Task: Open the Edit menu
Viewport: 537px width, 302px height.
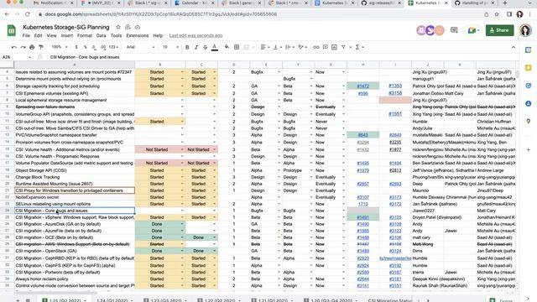Action: [38, 35]
